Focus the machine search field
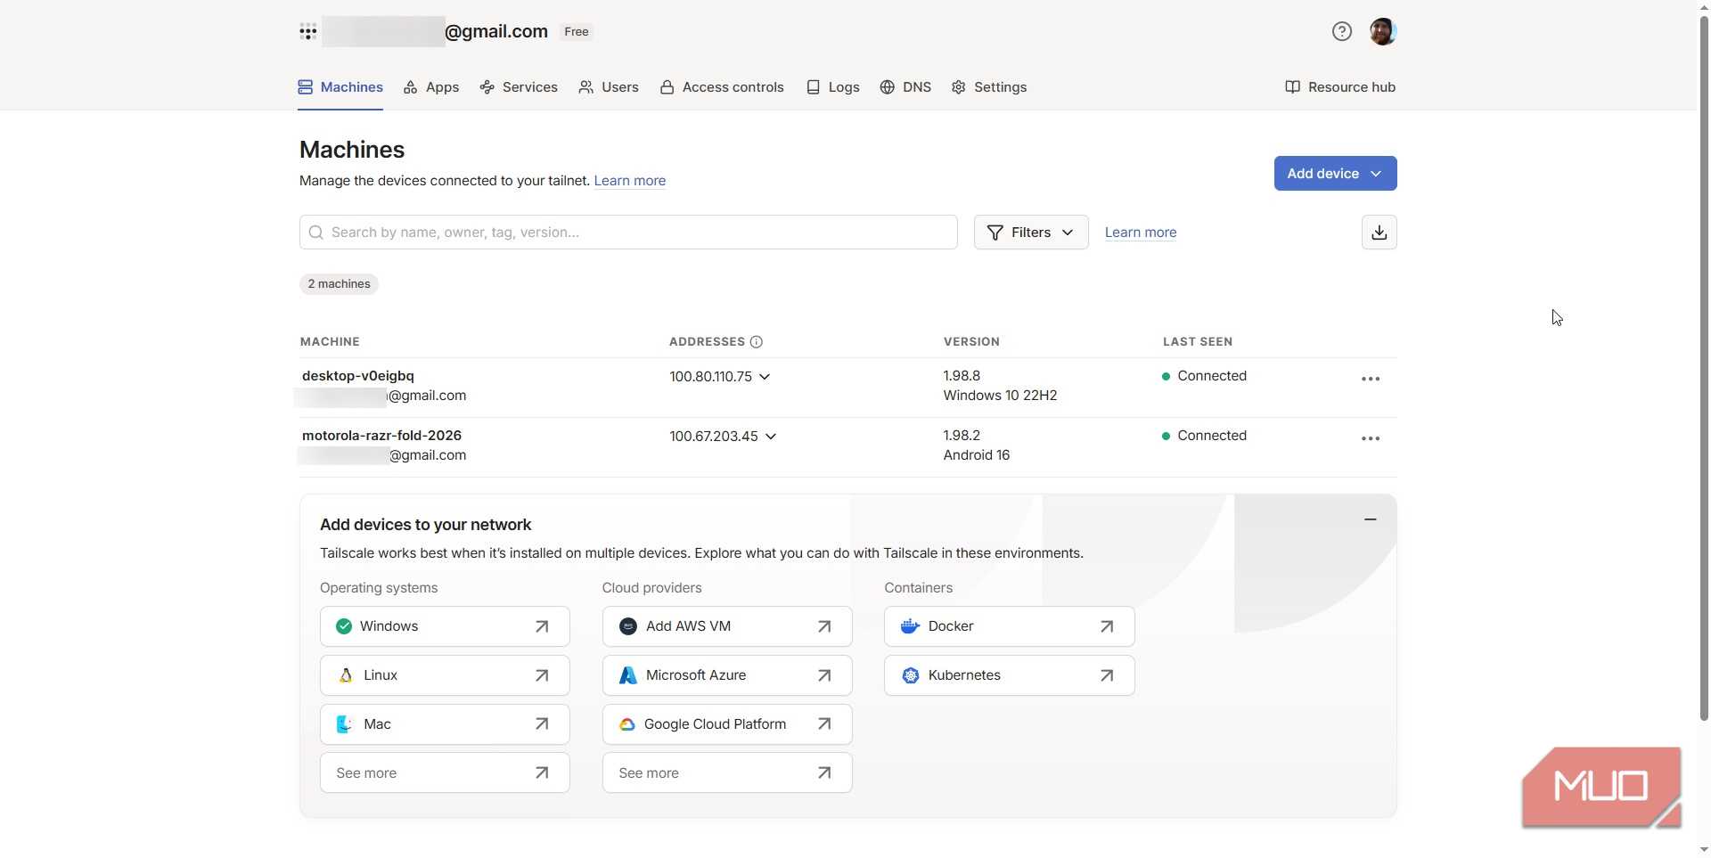1711x858 pixels. [x=628, y=233]
